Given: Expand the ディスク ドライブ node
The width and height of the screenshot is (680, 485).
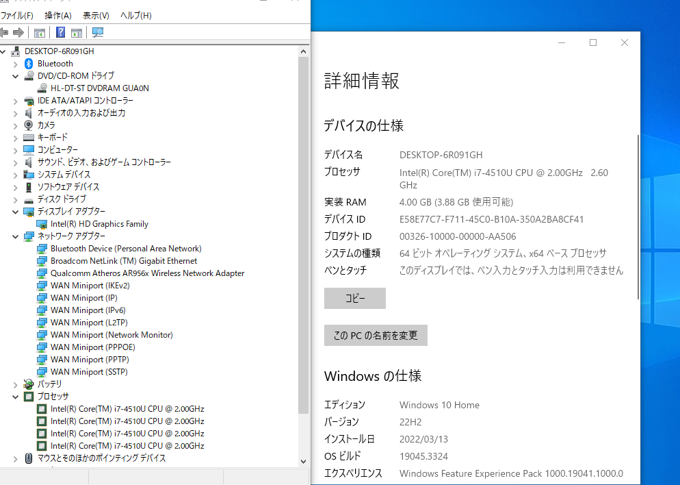Looking at the screenshot, I should 16,200.
